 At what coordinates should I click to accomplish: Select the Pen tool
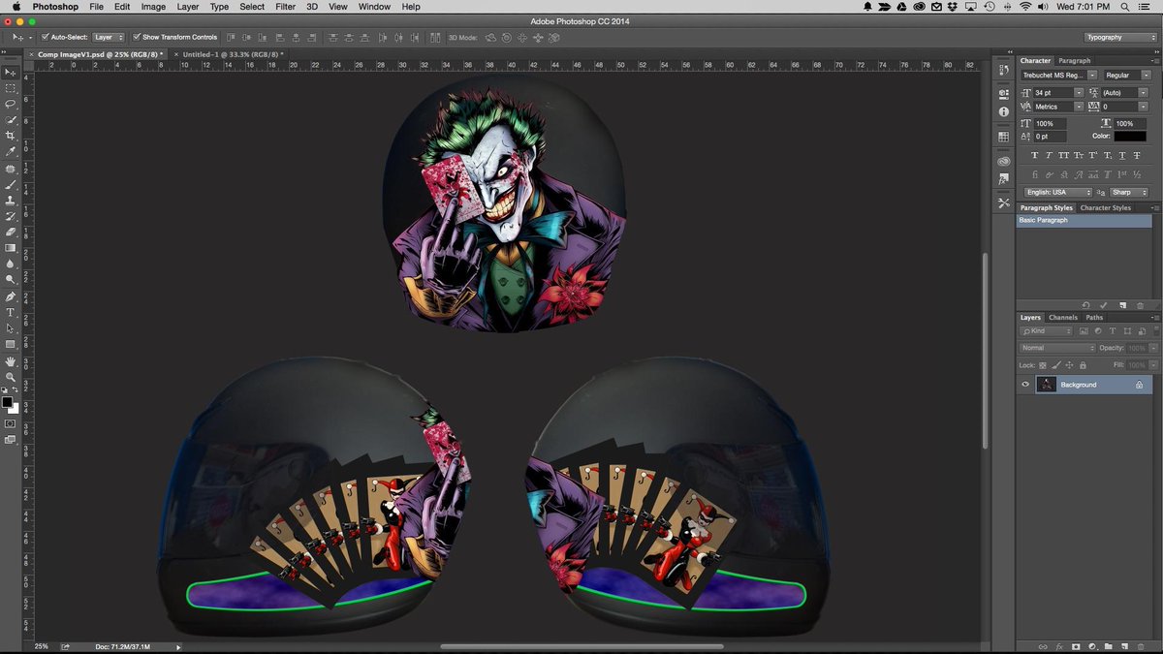click(11, 296)
